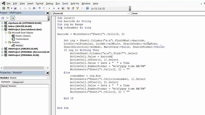Expand VBAProject (PERSONAL.XLSB) node
Viewport: 205px width, 115px height.
(x=2, y=55)
